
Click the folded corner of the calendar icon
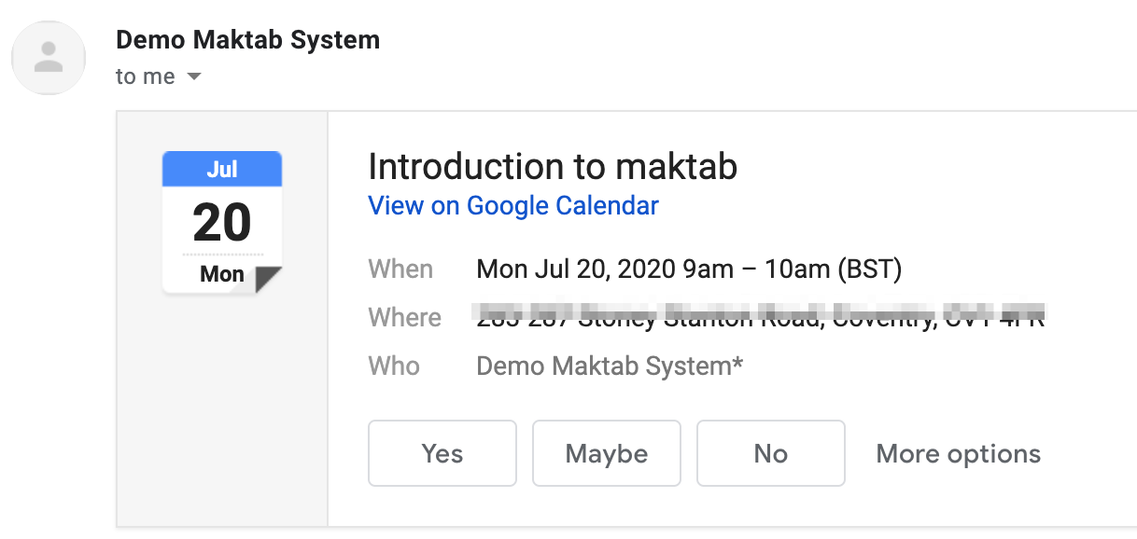(268, 279)
